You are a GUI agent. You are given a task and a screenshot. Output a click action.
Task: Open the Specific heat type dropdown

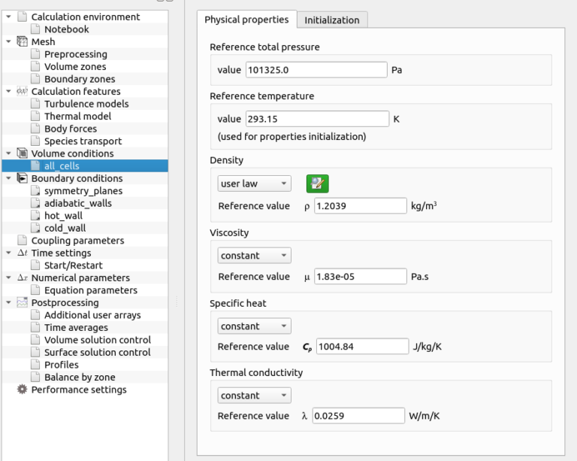click(x=254, y=326)
